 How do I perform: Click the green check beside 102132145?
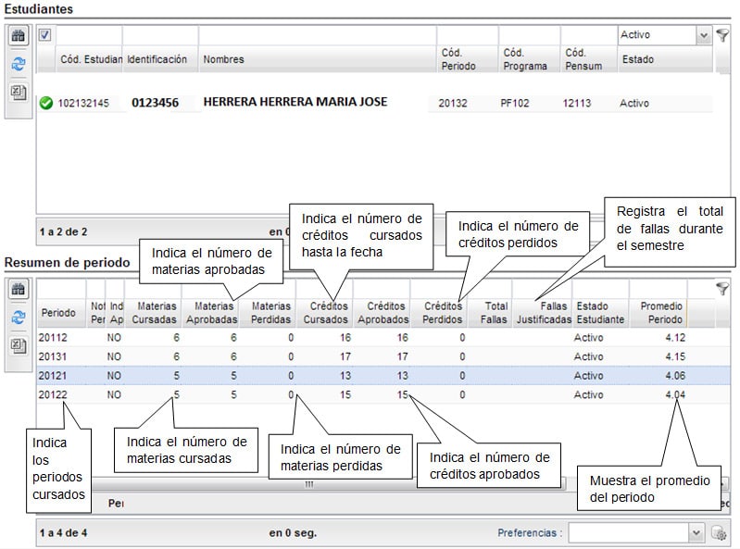pos(45,103)
